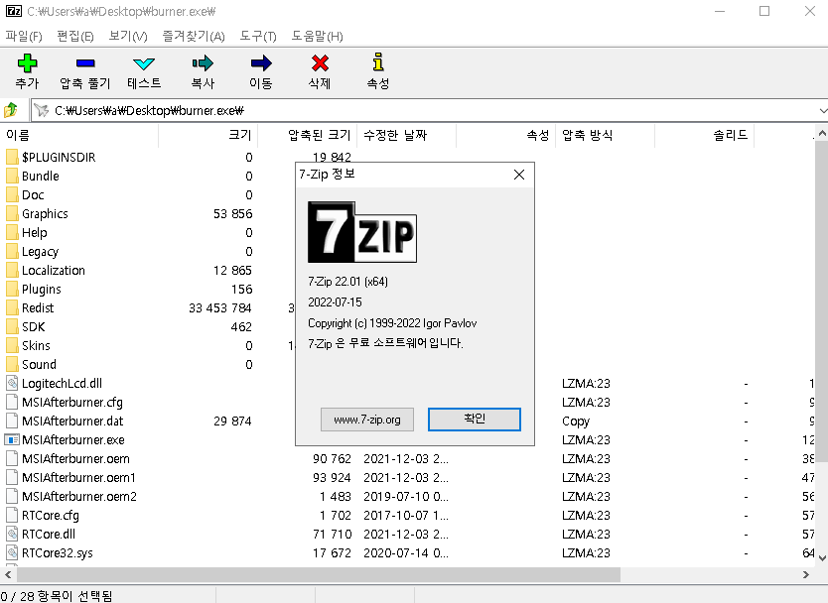This screenshot has width=828, height=603.
Task: Select the Skins folder icon
Action: [12, 345]
